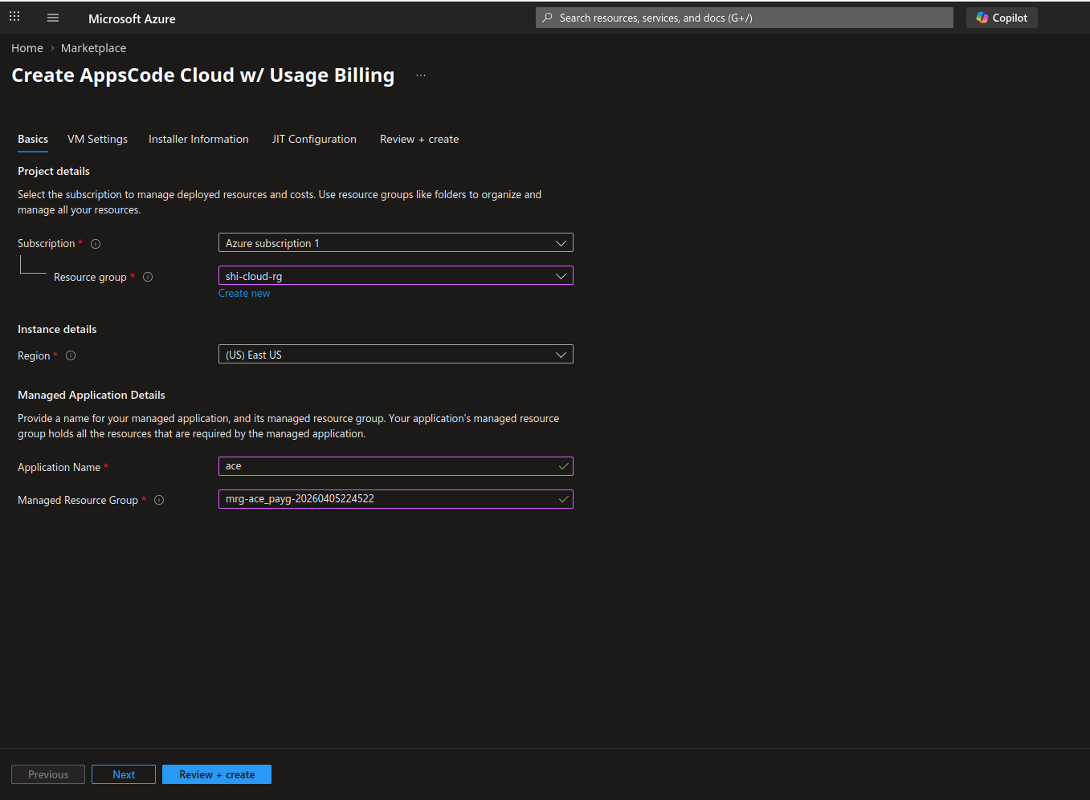Expand the Subscription dropdown
The image size is (1090, 800).
coord(395,243)
